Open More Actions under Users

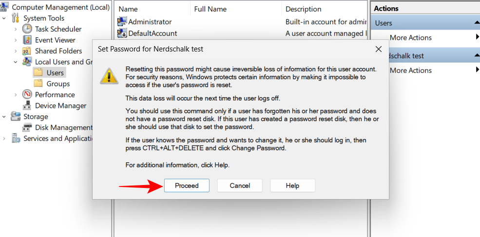pos(411,37)
